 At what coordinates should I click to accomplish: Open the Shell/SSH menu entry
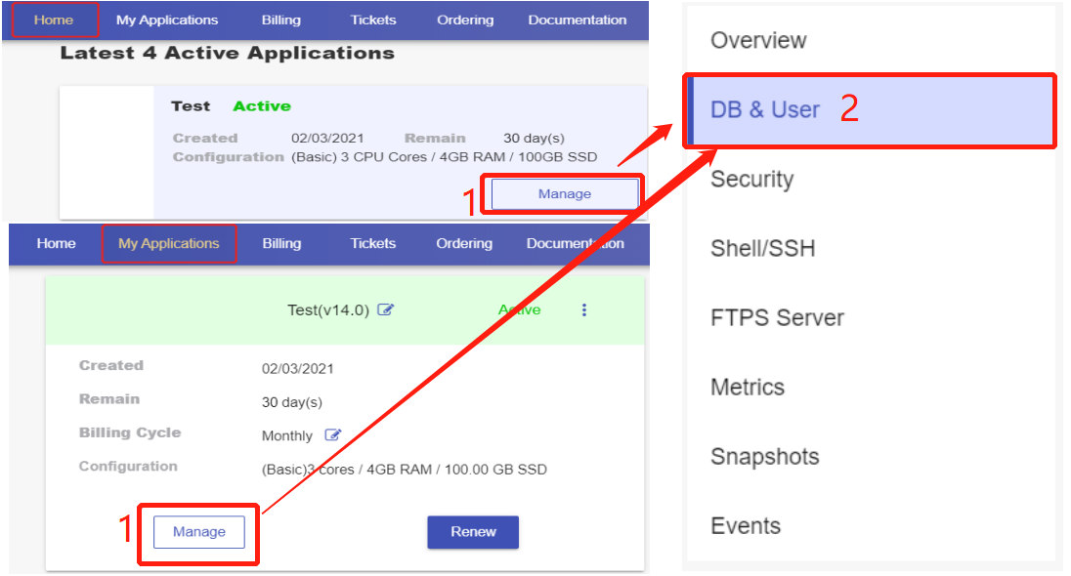coord(762,249)
